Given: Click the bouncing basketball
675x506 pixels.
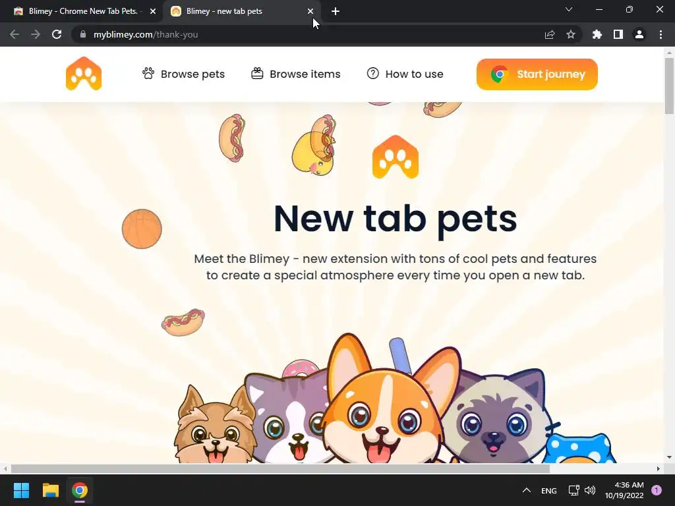Looking at the screenshot, I should pos(142,229).
